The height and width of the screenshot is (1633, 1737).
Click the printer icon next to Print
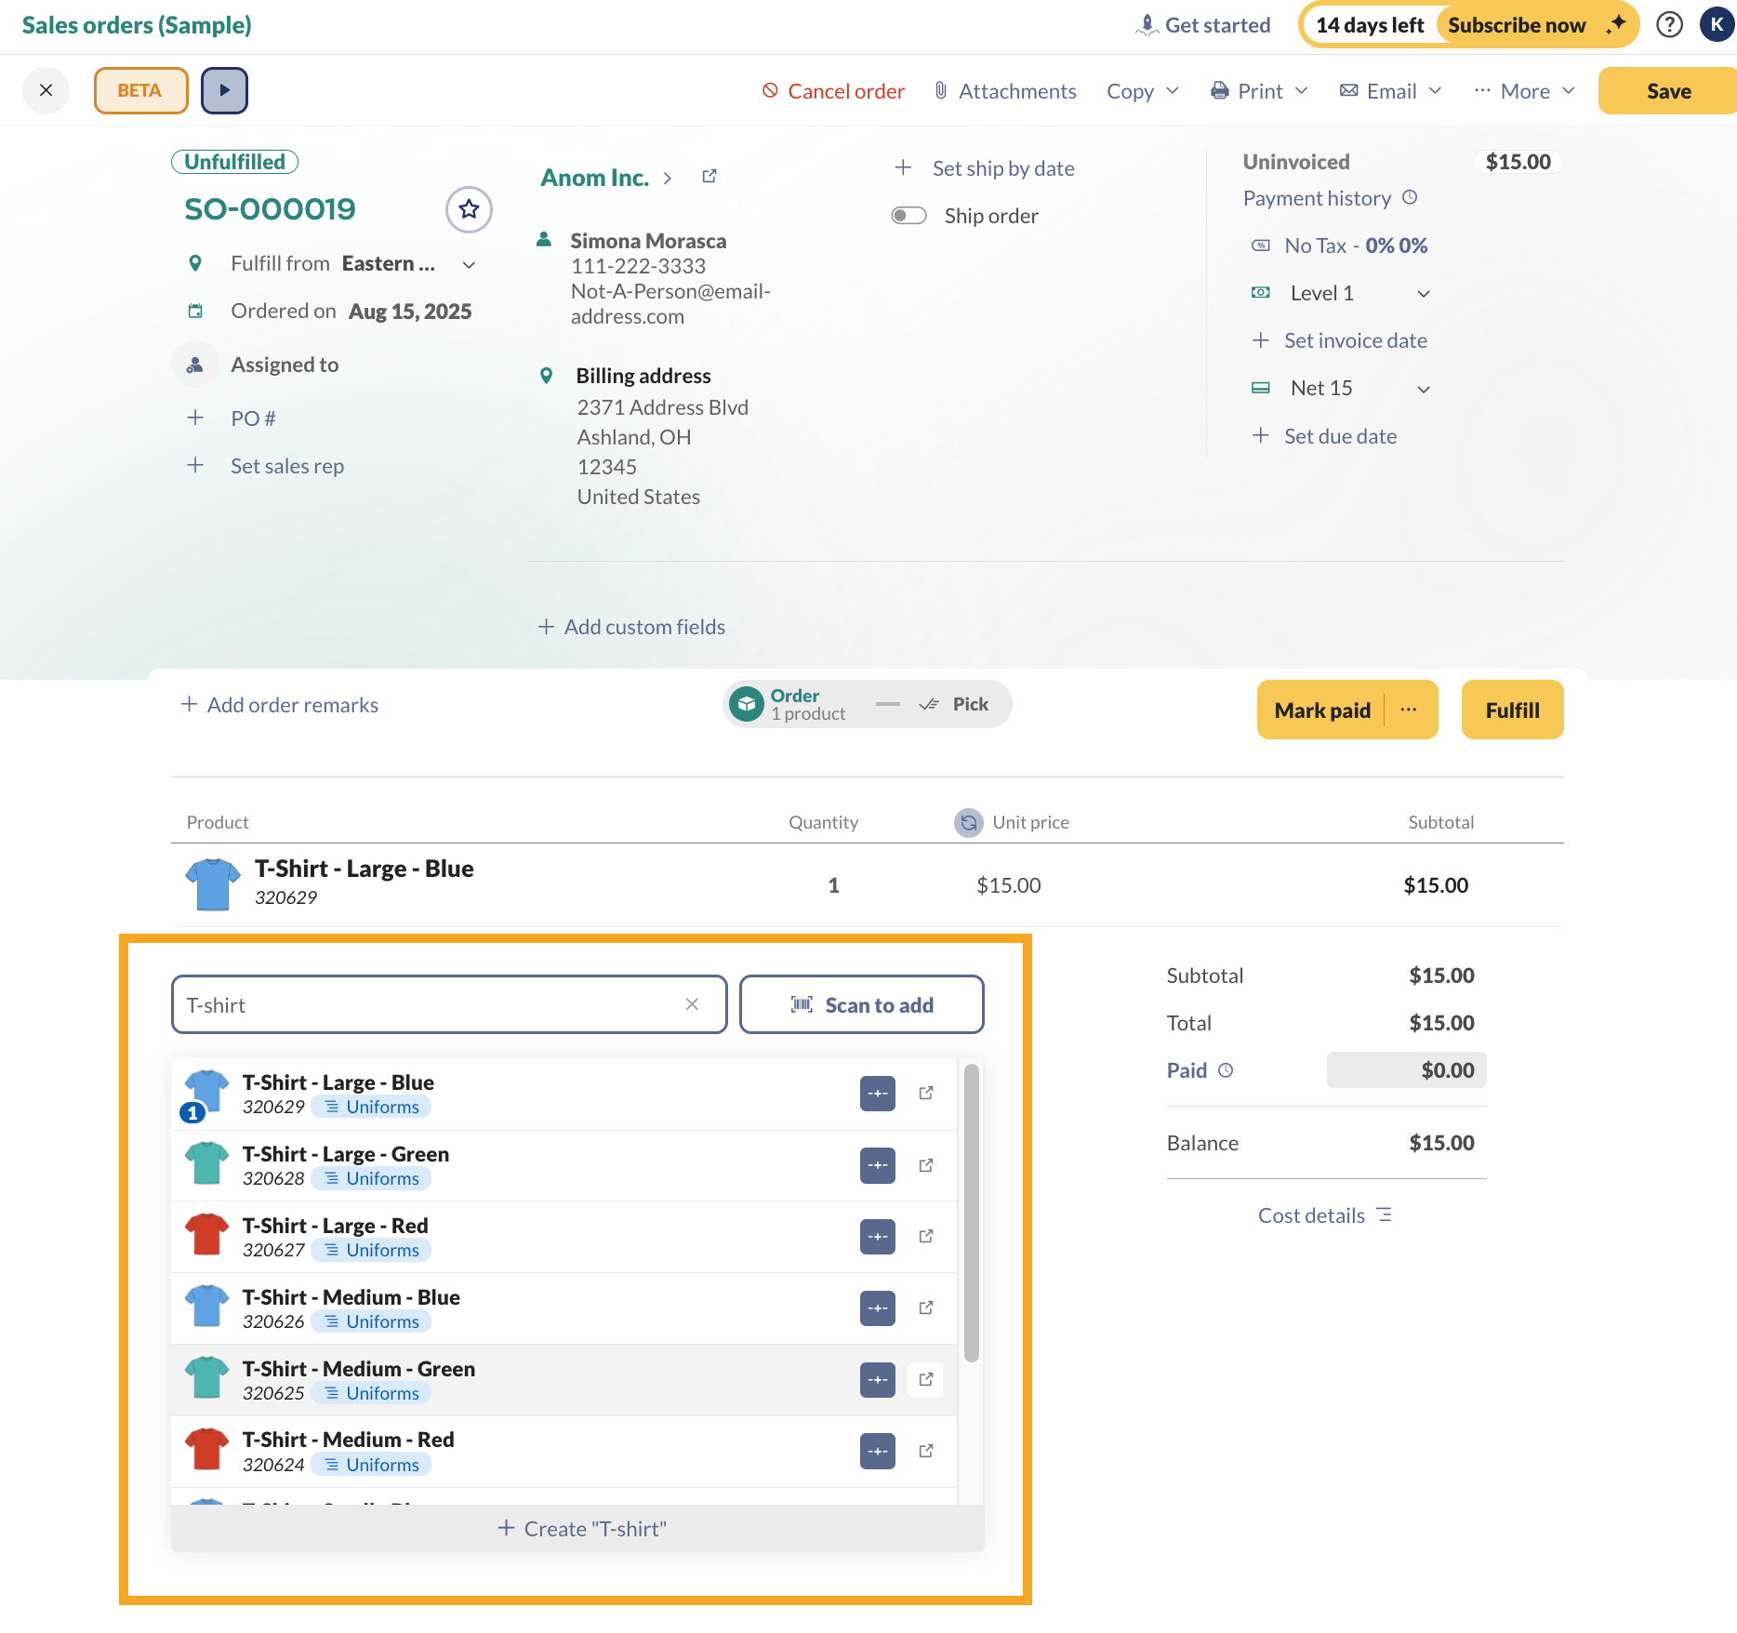point(1219,90)
